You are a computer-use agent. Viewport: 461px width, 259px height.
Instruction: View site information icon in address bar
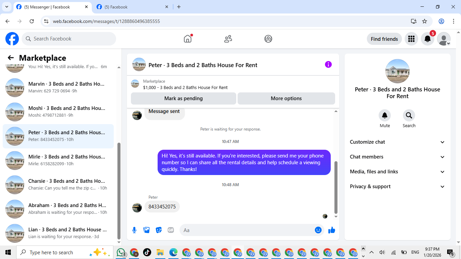[x=47, y=21]
